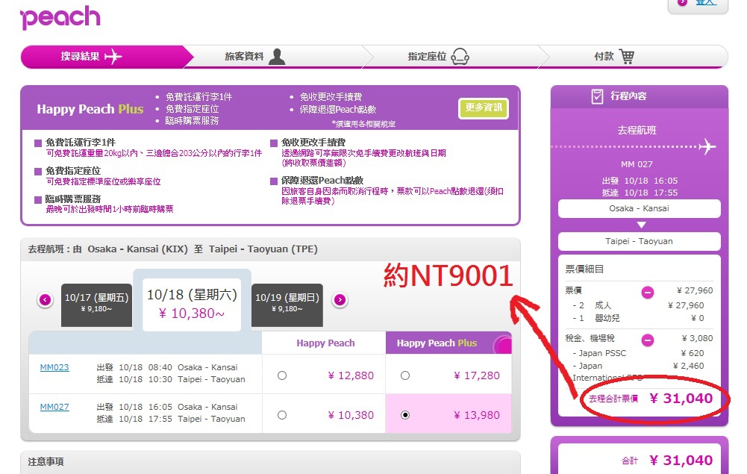Click the ¥ 10,380 fare for MM027
The width and height of the screenshot is (747, 474).
tap(351, 415)
